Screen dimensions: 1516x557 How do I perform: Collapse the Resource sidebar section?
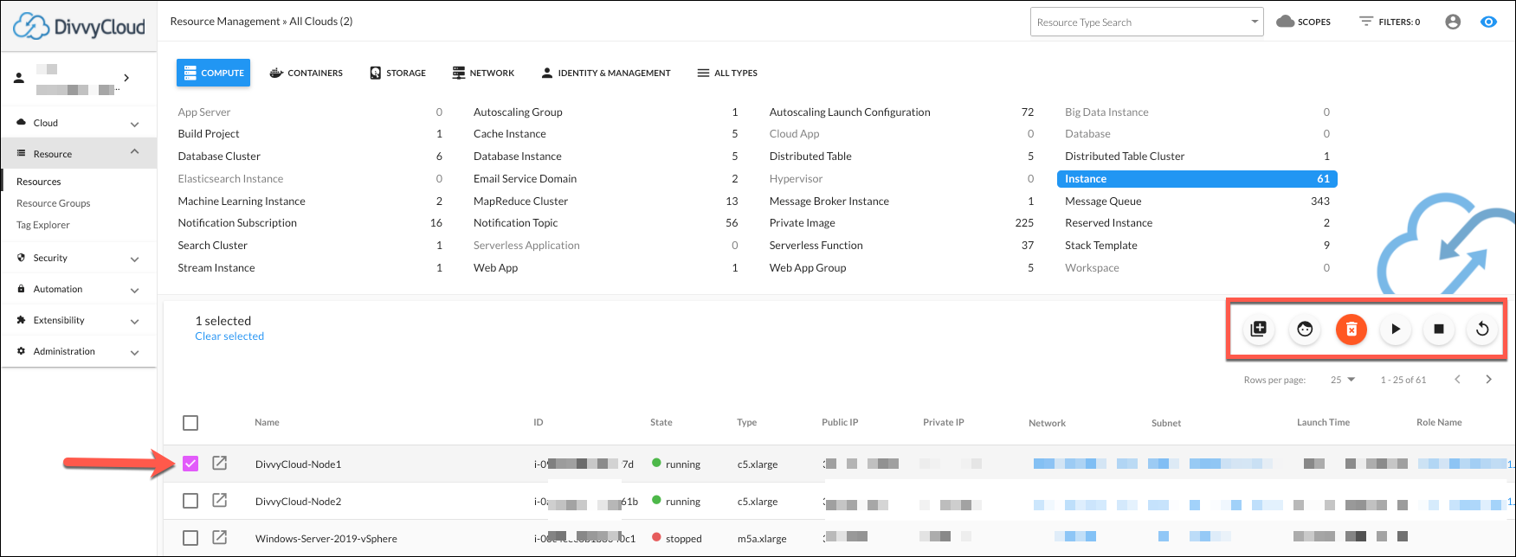pyautogui.click(x=79, y=153)
